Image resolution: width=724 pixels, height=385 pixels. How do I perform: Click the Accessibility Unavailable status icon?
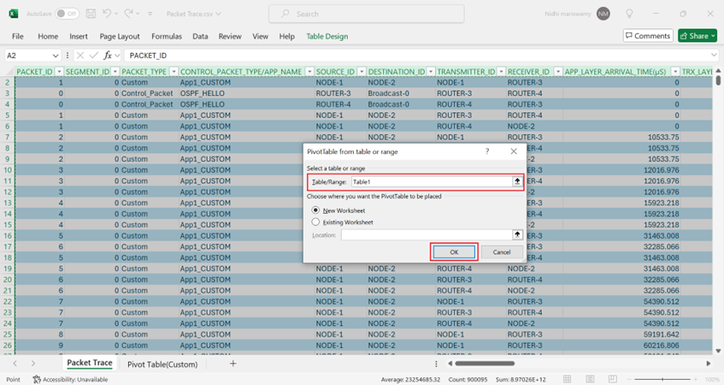pos(37,379)
